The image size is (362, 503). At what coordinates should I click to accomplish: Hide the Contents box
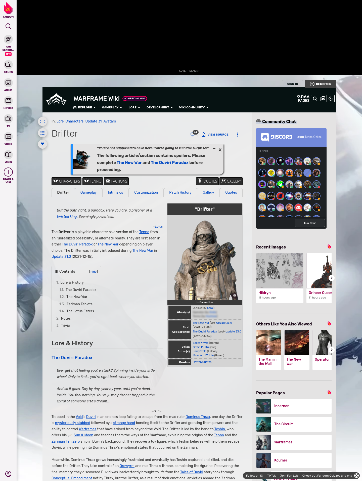(94, 272)
